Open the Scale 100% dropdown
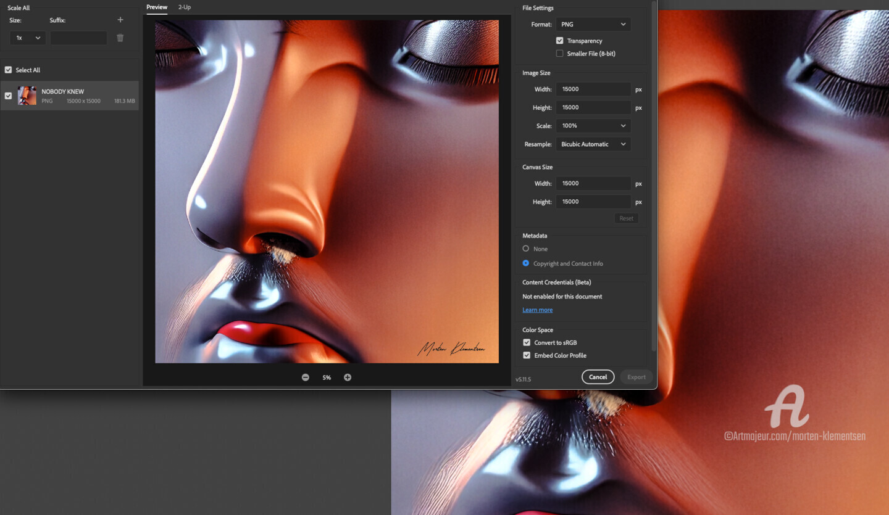 click(x=593, y=125)
